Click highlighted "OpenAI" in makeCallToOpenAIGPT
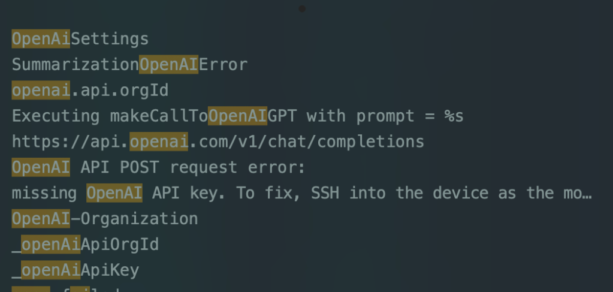613x292 pixels. [x=237, y=116]
